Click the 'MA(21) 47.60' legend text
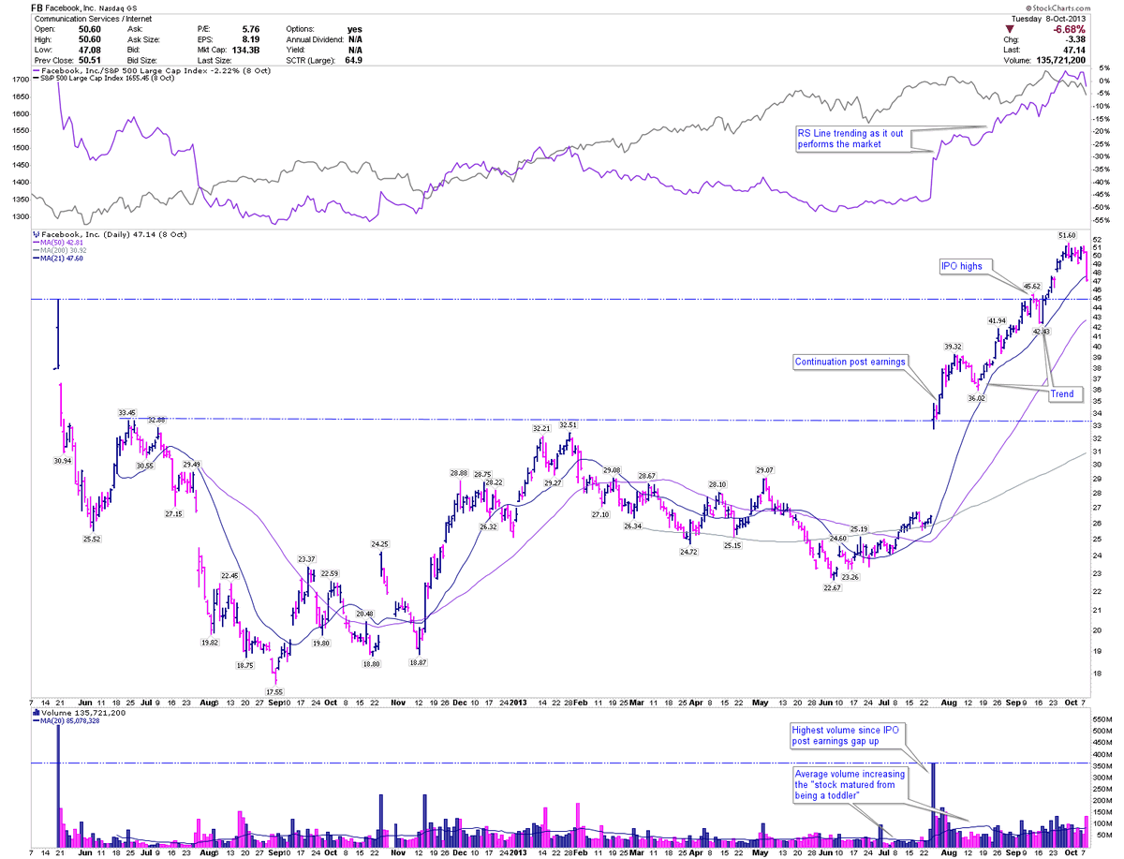 [x=64, y=259]
